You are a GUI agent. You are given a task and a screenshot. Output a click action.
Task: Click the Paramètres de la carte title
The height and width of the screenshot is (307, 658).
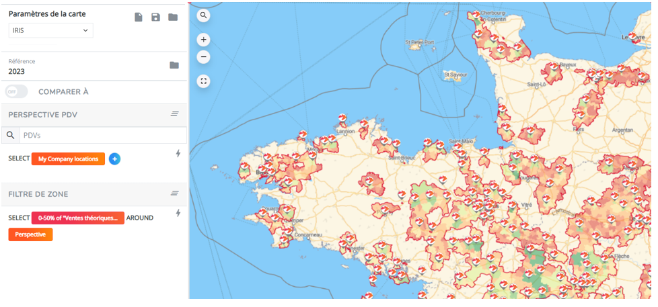47,14
